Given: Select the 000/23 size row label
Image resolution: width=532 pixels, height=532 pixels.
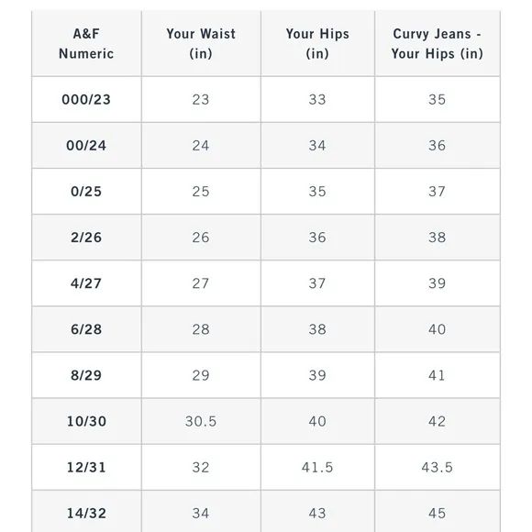Looking at the screenshot, I should pyautogui.click(x=86, y=99).
